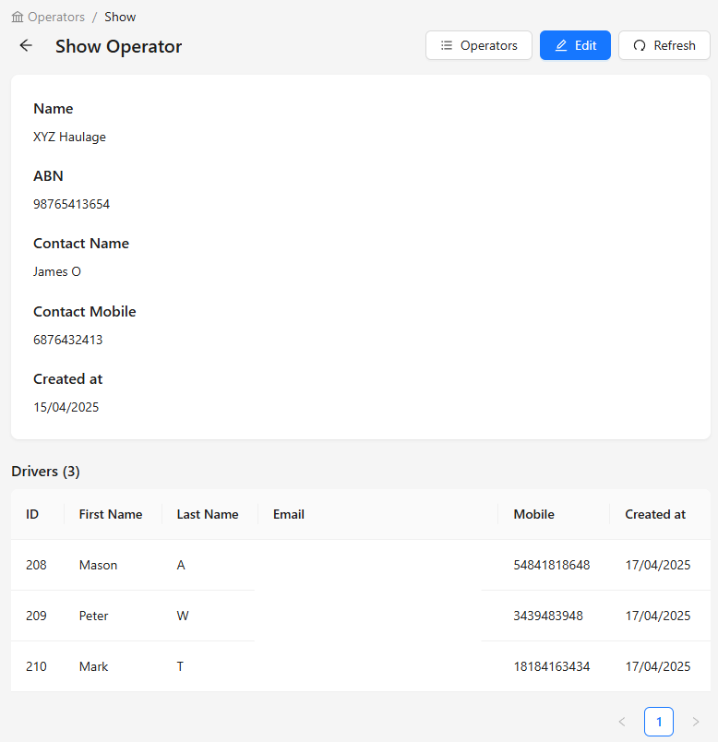Click the Email column header

tap(289, 514)
